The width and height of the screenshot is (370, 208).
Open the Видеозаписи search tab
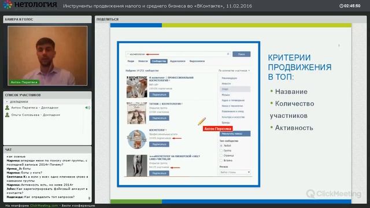coord(197,61)
